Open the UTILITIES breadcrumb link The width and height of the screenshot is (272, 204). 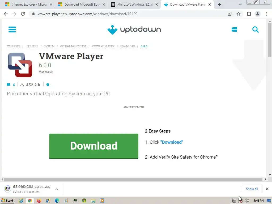(x=32, y=46)
